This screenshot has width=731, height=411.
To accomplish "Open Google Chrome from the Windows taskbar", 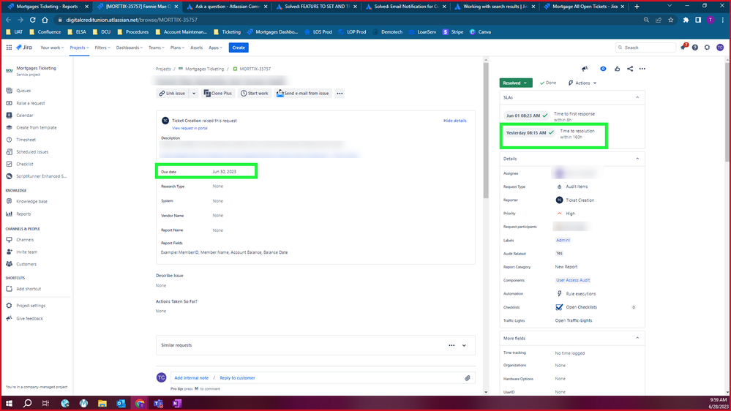I will 140,404.
